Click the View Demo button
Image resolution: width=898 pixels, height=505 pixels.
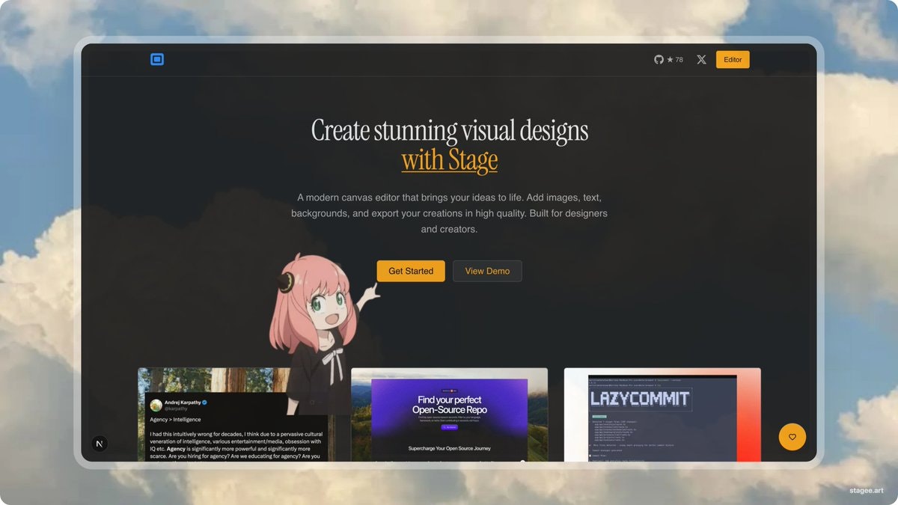click(487, 271)
